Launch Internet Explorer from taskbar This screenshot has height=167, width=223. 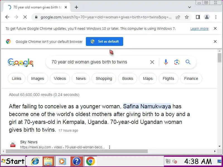35,161
